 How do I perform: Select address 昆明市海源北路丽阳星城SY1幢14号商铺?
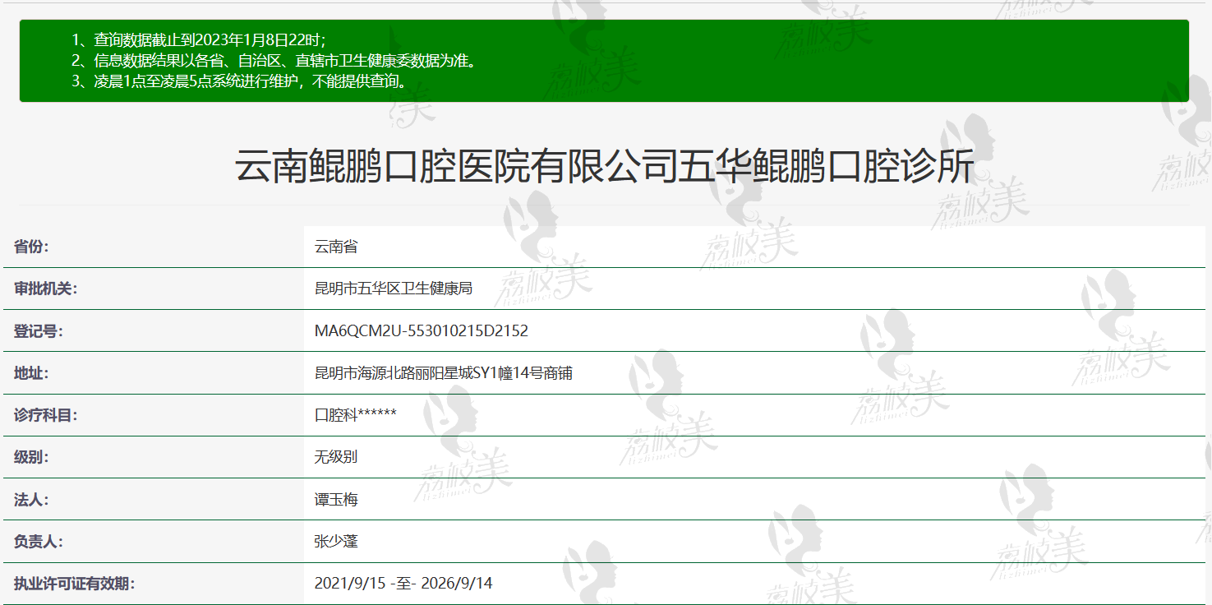coord(444,373)
